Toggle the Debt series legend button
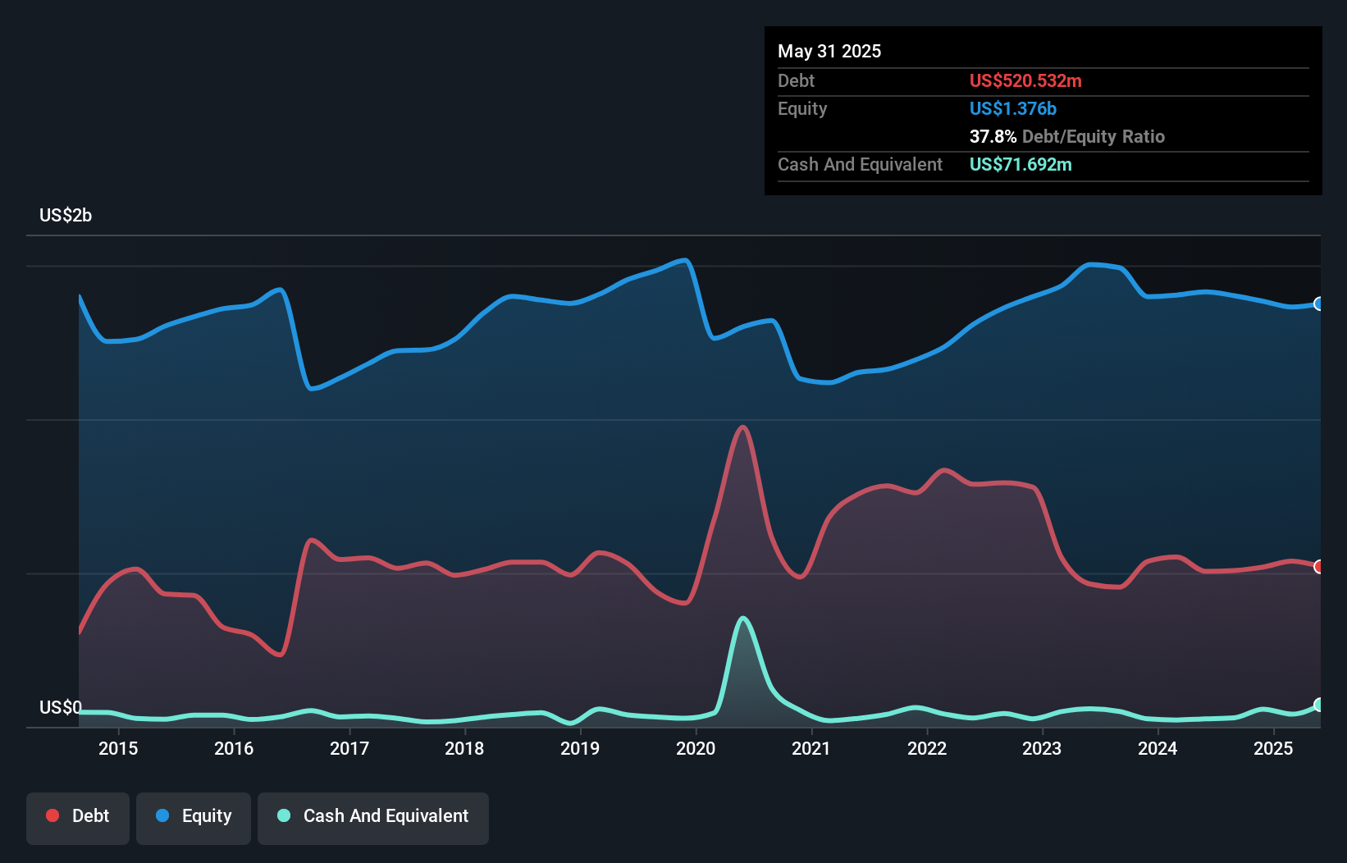1347x863 pixels. pyautogui.click(x=78, y=818)
